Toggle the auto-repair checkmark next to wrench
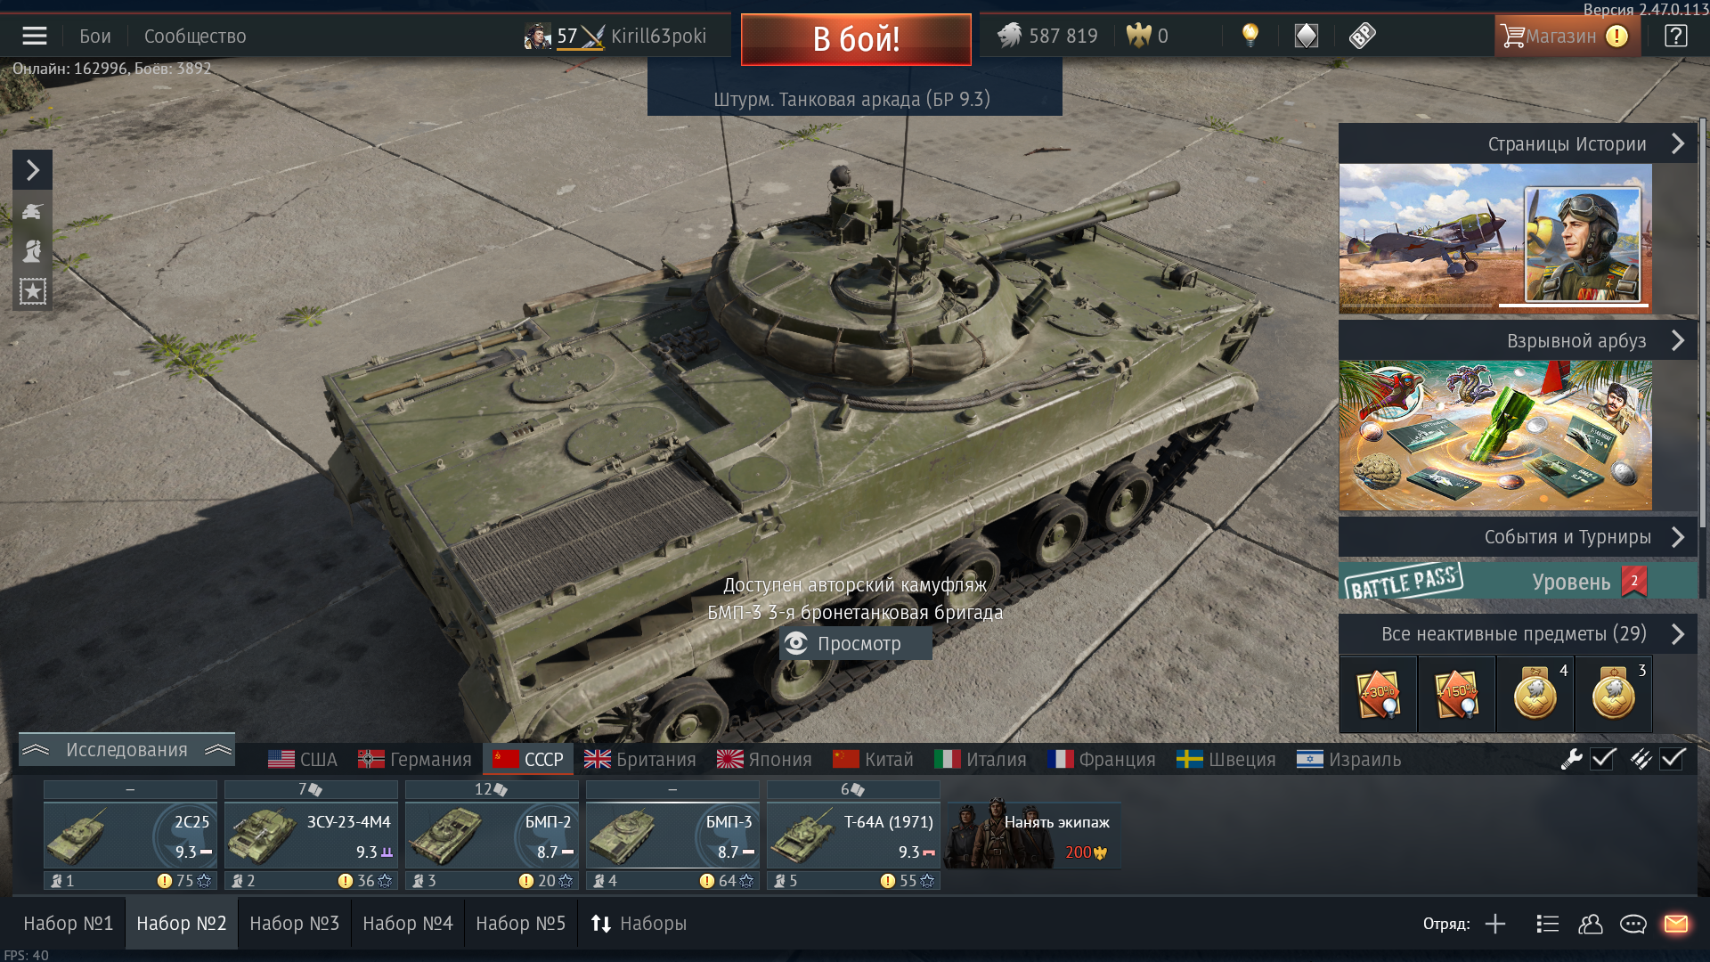Viewport: 1710px width, 962px height. coord(1603,759)
